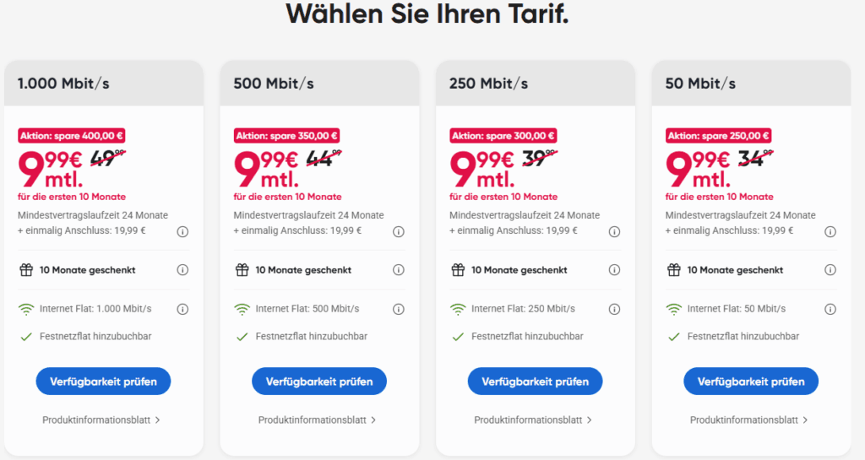Check availability for the 1.000 Mbit/s tariff
The height and width of the screenshot is (460, 865).
[x=103, y=382]
